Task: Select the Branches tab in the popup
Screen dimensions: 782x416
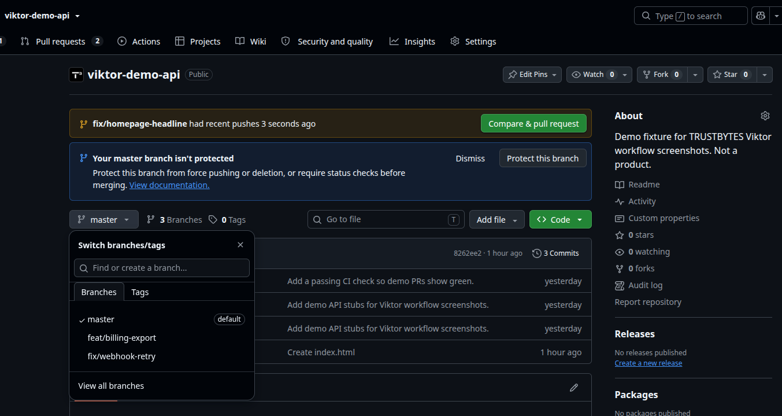Action: (x=99, y=292)
